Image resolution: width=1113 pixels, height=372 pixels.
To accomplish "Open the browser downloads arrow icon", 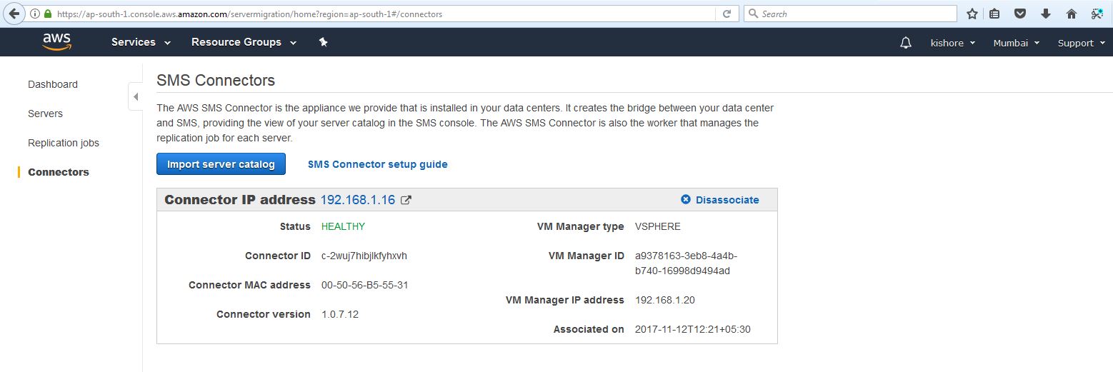I will pos(1046,14).
